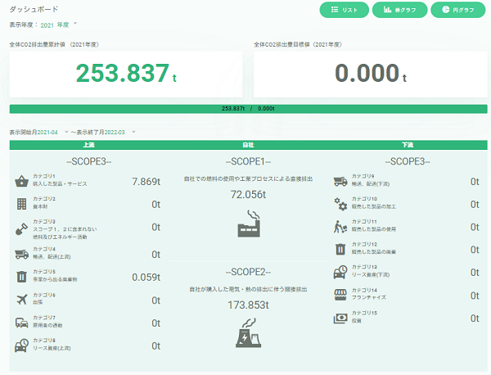The width and height of the screenshot is (491, 375).
Task: Click the Category 8 leased asset icon
Action: [21, 346]
